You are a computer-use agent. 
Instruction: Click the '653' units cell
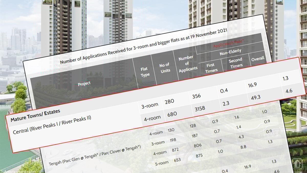(177, 160)
